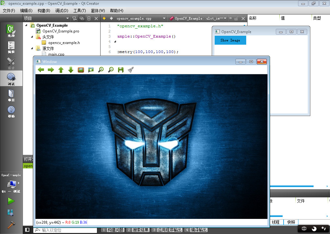Open the Design mode icon
The height and width of the screenshot is (234, 330).
[11, 63]
